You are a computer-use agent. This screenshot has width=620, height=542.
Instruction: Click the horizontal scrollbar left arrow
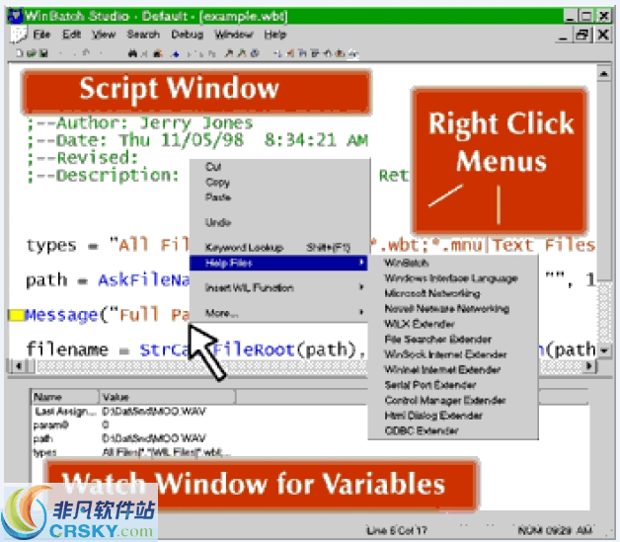pos(18,366)
